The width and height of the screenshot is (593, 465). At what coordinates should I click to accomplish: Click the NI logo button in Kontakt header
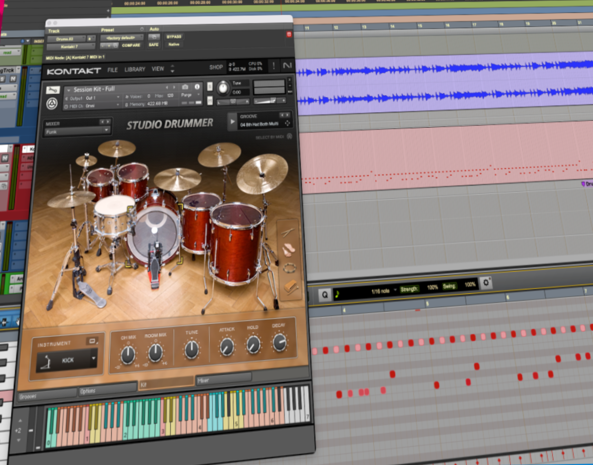(287, 65)
